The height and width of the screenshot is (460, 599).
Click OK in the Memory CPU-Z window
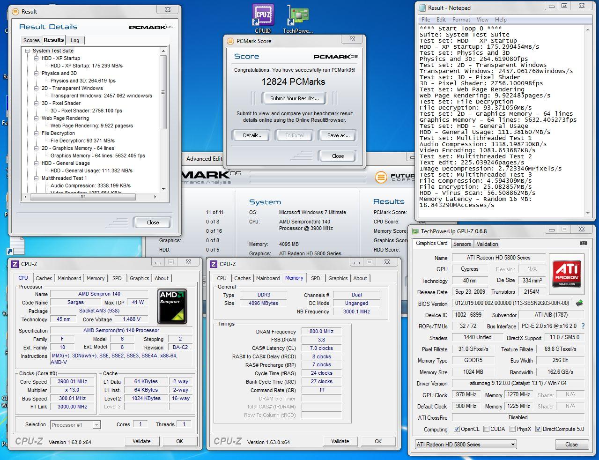(378, 441)
